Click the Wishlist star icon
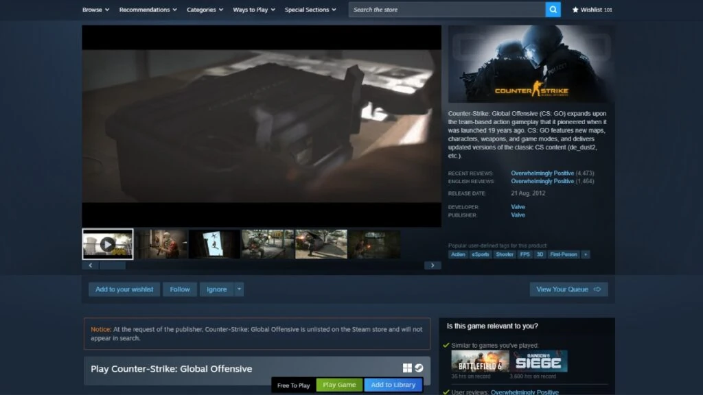The height and width of the screenshot is (395, 703). pyautogui.click(x=575, y=10)
